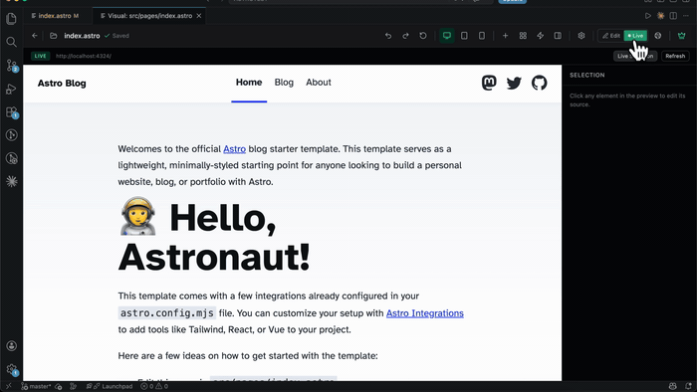Click the GitHub icon in site header
This screenshot has width=697, height=392.
[x=540, y=83]
